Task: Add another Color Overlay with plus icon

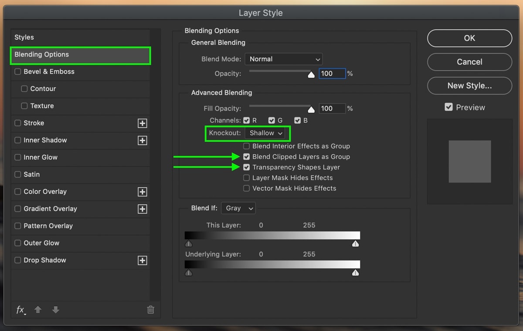Action: [142, 192]
